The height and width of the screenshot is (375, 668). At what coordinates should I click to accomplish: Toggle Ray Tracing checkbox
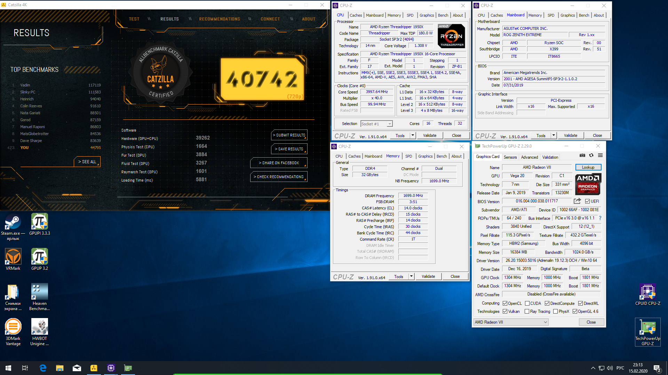tap(527, 311)
